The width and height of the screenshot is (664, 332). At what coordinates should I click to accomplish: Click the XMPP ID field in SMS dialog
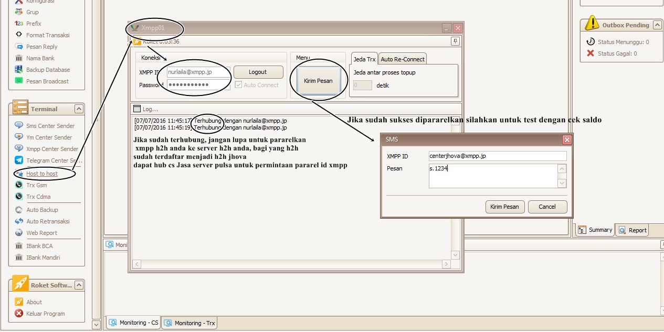click(498, 156)
